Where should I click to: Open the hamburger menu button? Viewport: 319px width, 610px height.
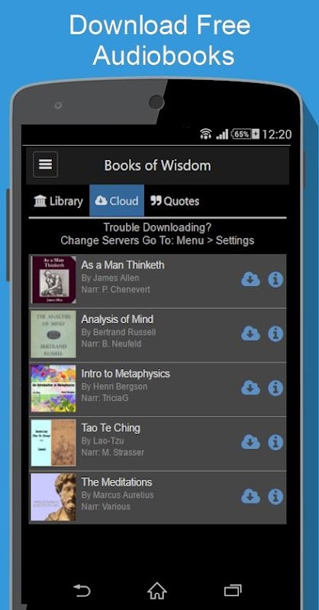[46, 165]
